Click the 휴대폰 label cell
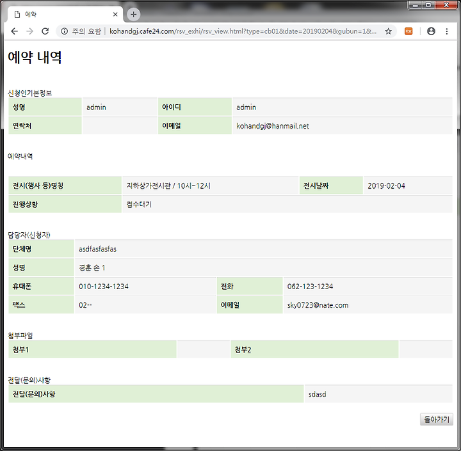 (x=41, y=287)
